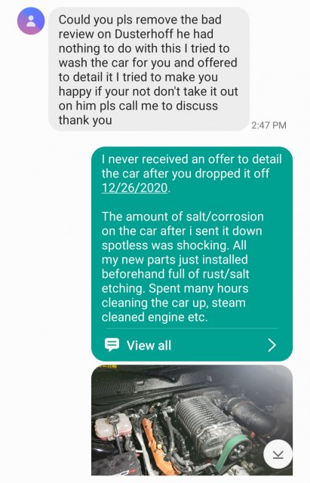Click the chat bubble icon beside View all
The image size is (310, 483).
tap(112, 345)
